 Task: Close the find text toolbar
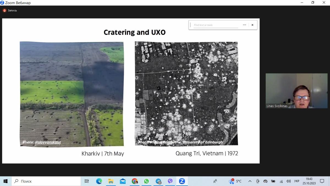click(x=252, y=25)
